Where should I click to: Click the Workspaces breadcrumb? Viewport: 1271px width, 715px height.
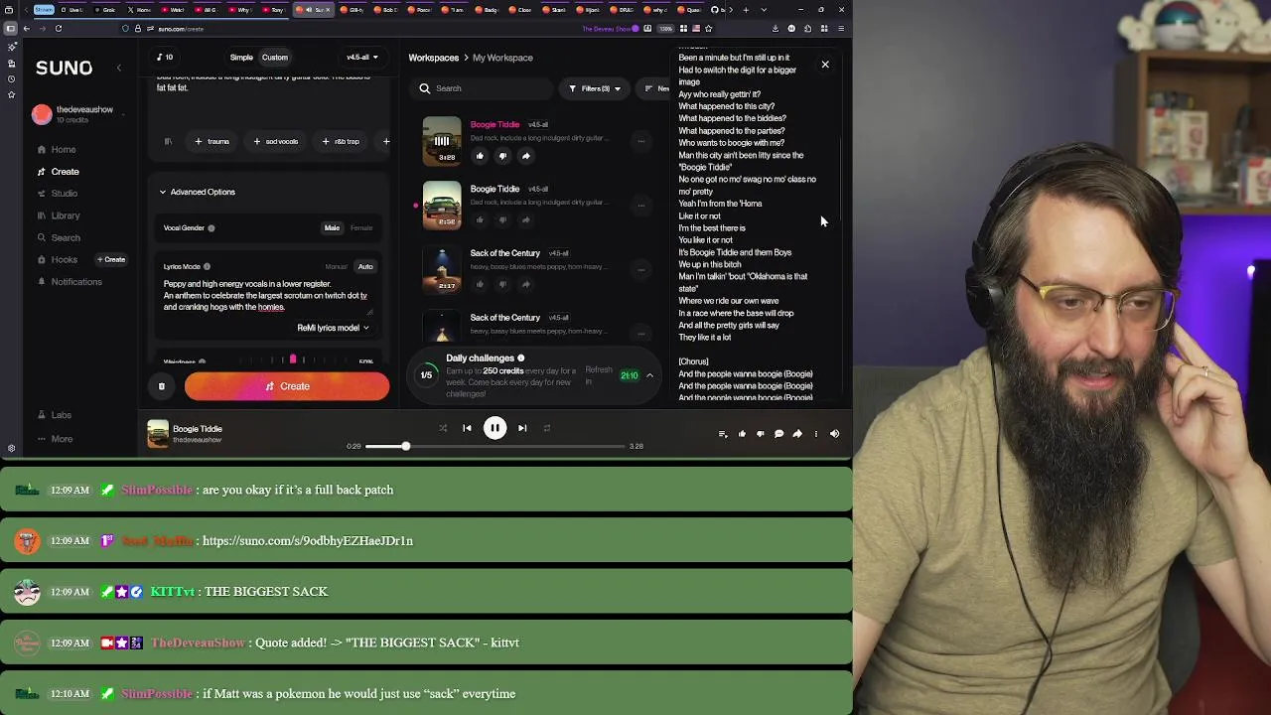(x=434, y=58)
